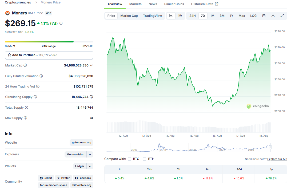Click the 24h Range progress bar
The width and height of the screenshot is (291, 189).
click(49, 42)
